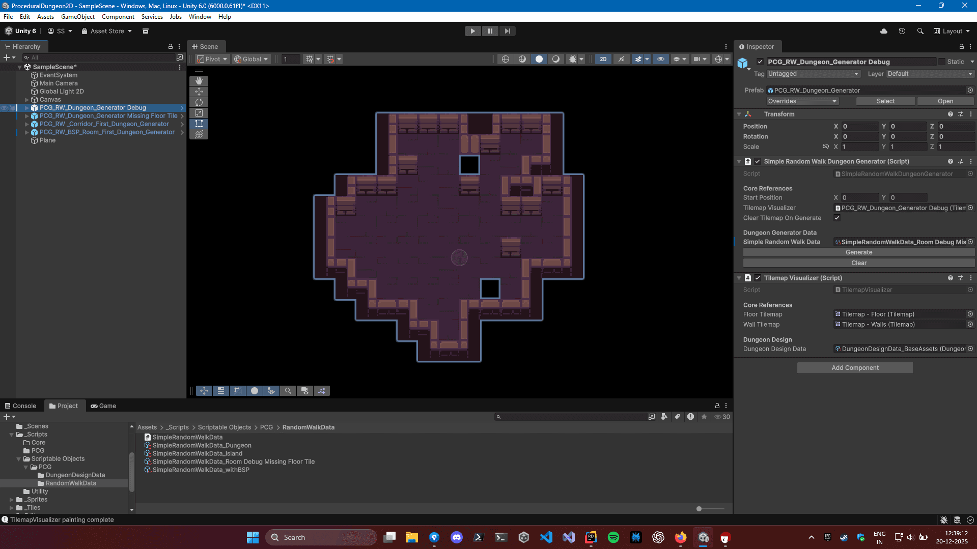This screenshot has height=549, width=977.
Task: Disable the Tilemap Visualizer script checkbox
Action: coord(758,278)
